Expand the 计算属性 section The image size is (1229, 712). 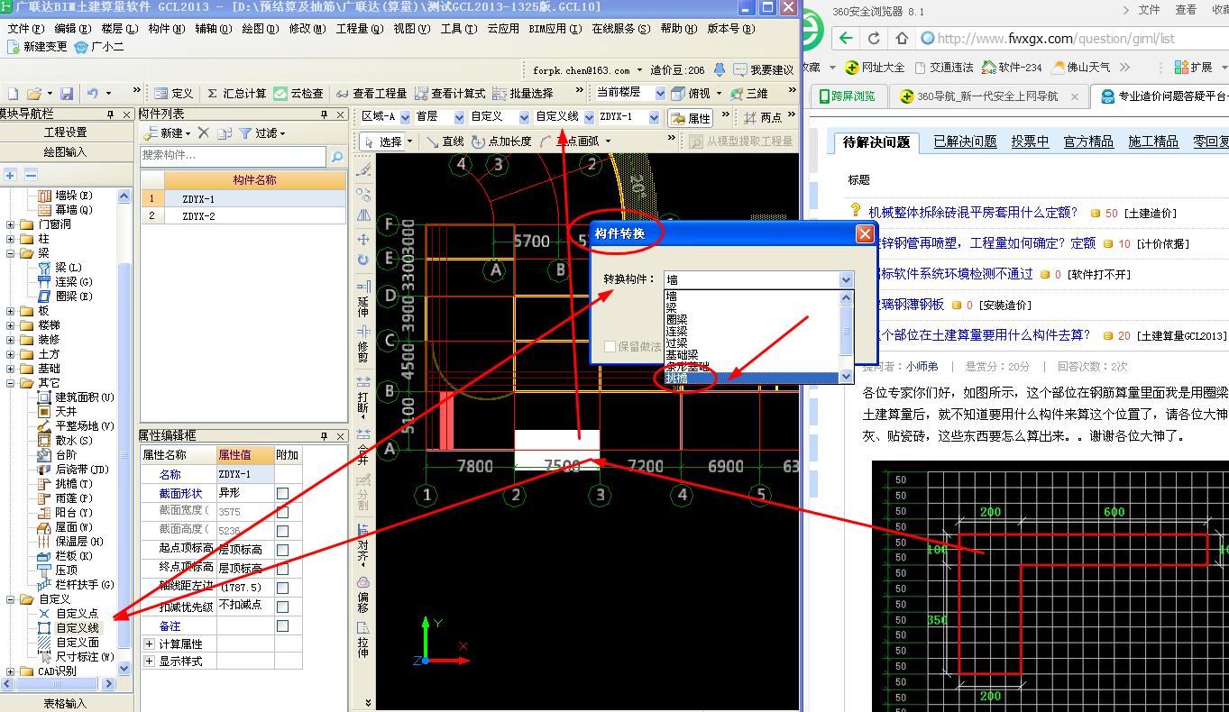pos(149,644)
